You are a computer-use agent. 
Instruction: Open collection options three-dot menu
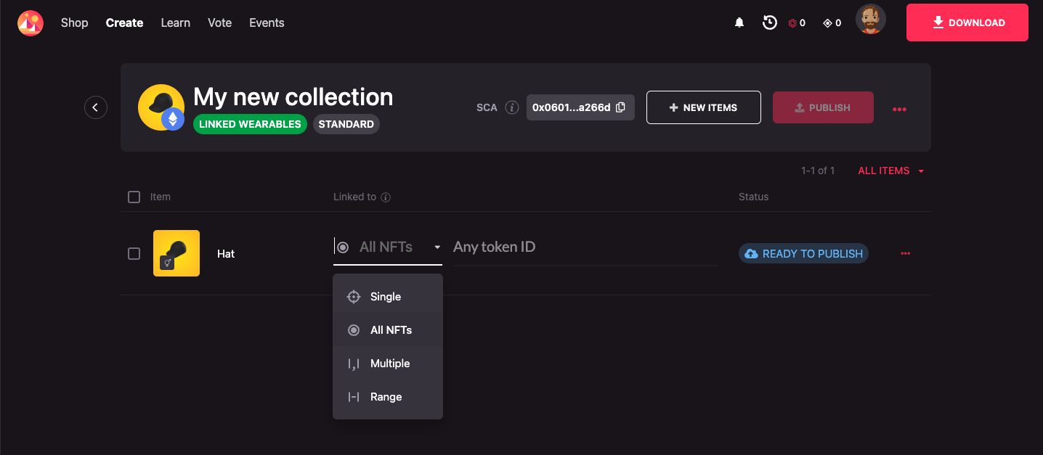[x=899, y=109]
